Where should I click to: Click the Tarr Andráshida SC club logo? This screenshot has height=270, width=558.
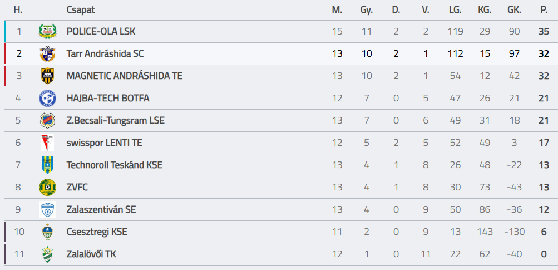point(47,53)
